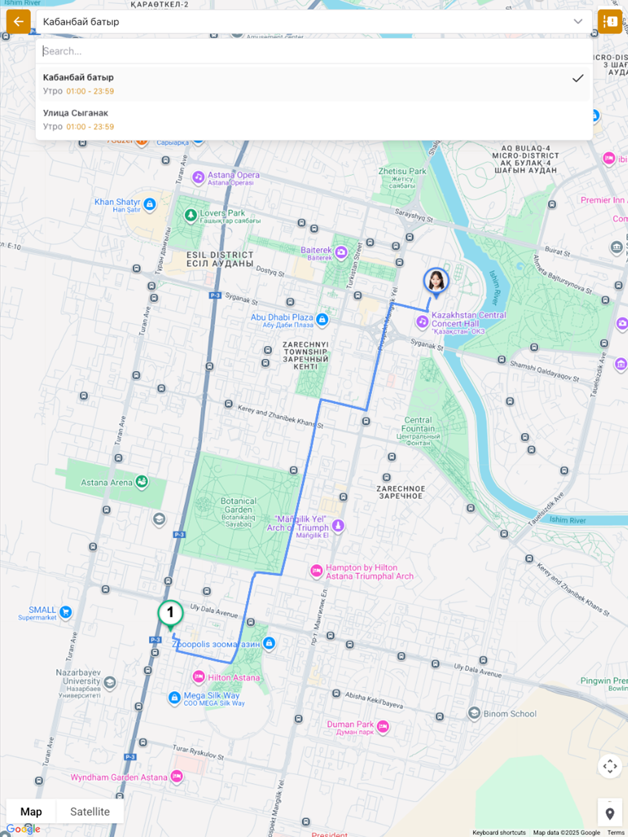628x837 pixels.
Task: Open the orange alert report button
Action: point(610,22)
